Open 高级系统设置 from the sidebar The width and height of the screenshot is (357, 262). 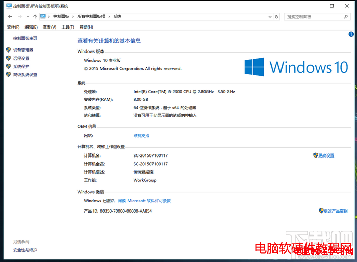point(25,74)
